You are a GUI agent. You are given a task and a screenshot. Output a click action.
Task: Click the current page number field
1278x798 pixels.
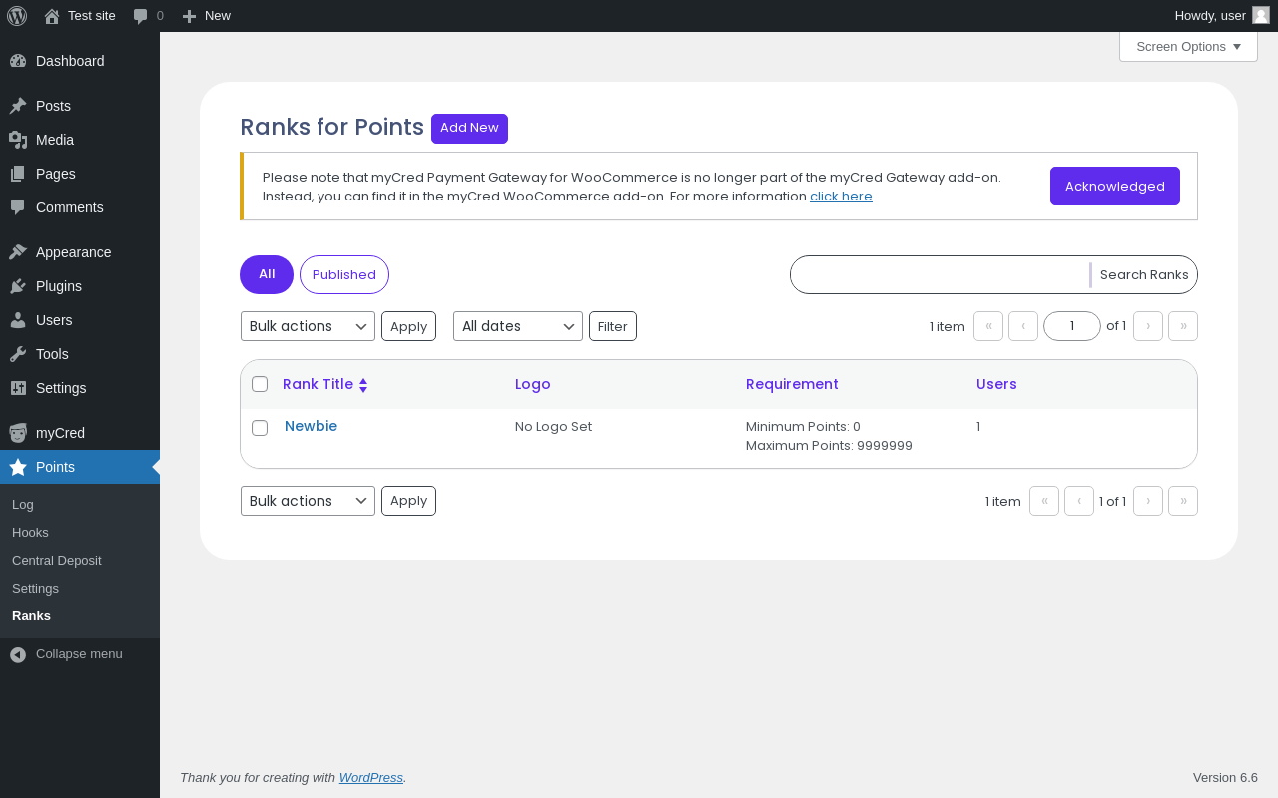click(1072, 326)
